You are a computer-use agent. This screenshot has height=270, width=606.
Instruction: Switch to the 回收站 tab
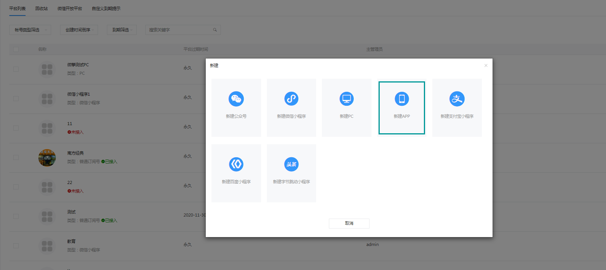41,8
